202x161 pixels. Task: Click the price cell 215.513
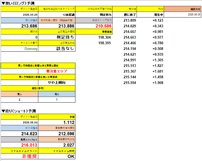(x=130, y=66)
